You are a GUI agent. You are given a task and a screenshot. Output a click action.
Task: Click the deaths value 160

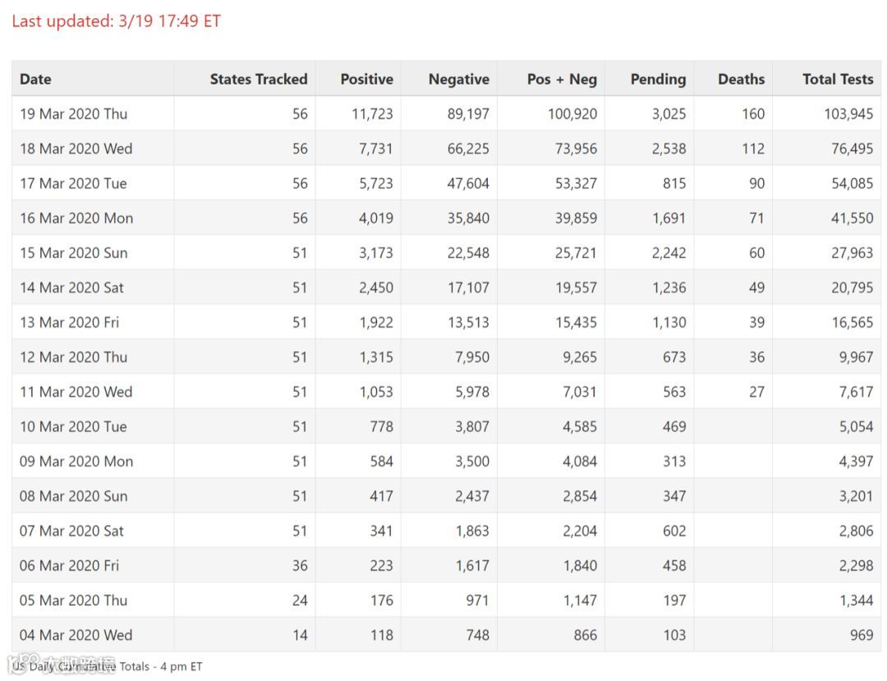tap(752, 114)
